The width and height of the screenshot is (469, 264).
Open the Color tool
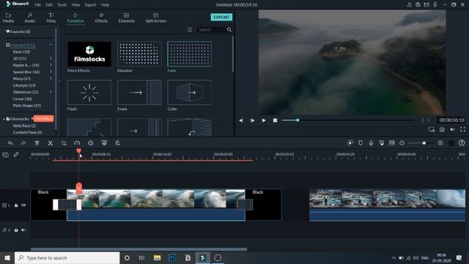[x=91, y=143]
